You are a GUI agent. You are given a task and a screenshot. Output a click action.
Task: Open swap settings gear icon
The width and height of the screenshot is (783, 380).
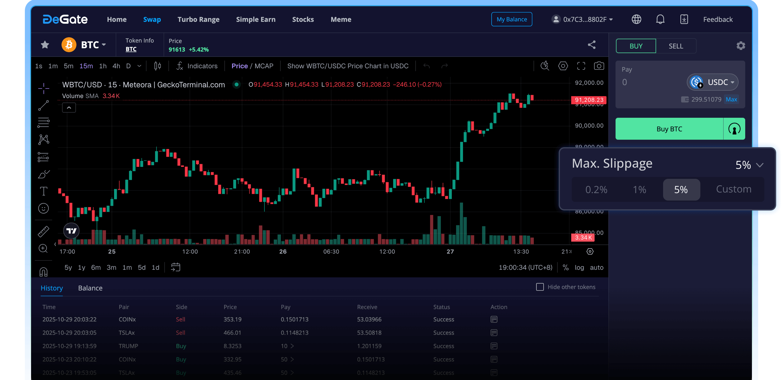[x=741, y=46]
